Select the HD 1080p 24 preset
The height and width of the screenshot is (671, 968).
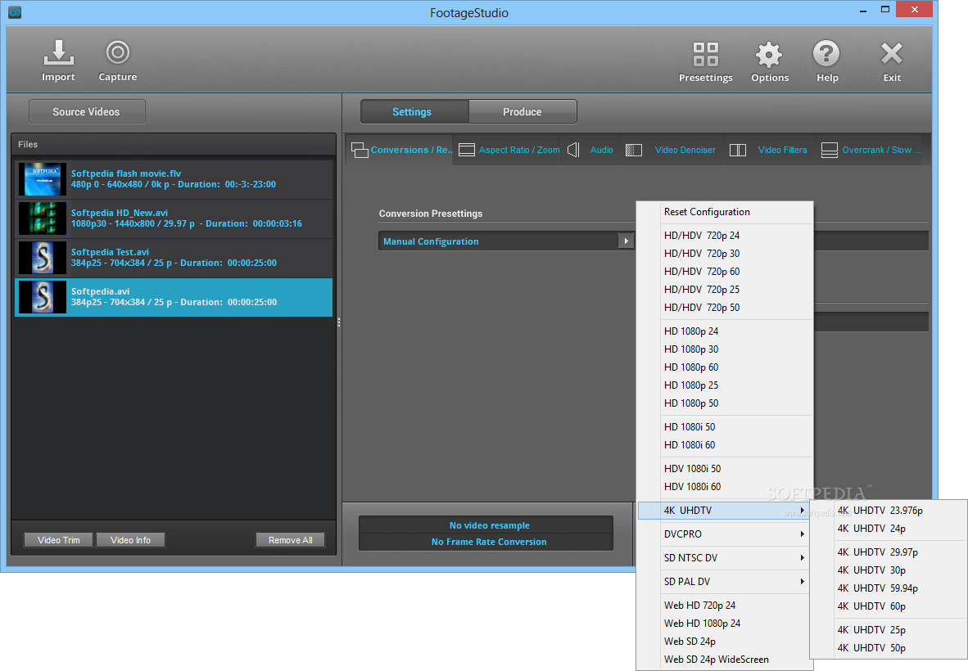pyautogui.click(x=724, y=331)
